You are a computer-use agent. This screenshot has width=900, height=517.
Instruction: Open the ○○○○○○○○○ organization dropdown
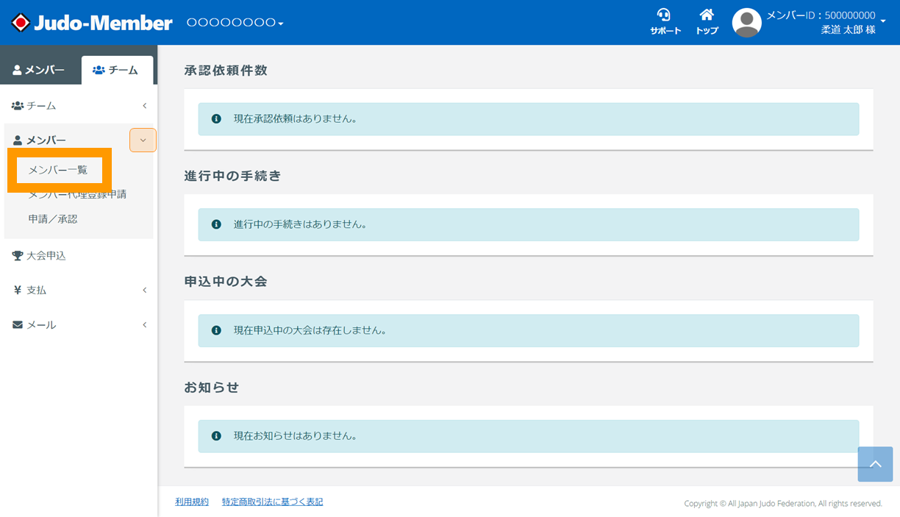[235, 23]
